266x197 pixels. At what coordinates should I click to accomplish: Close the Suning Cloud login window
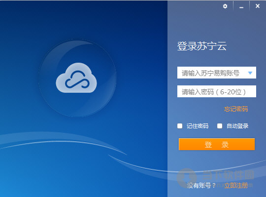point(258,6)
